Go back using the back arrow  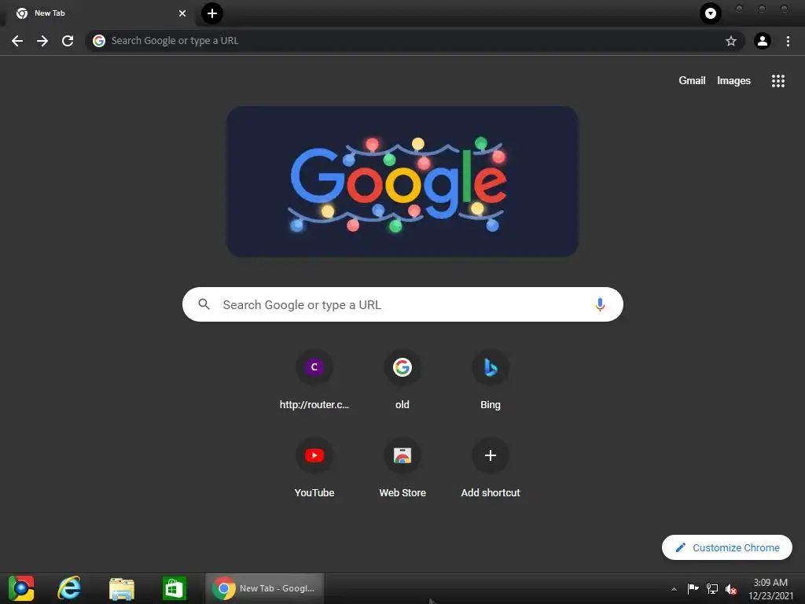pos(17,41)
